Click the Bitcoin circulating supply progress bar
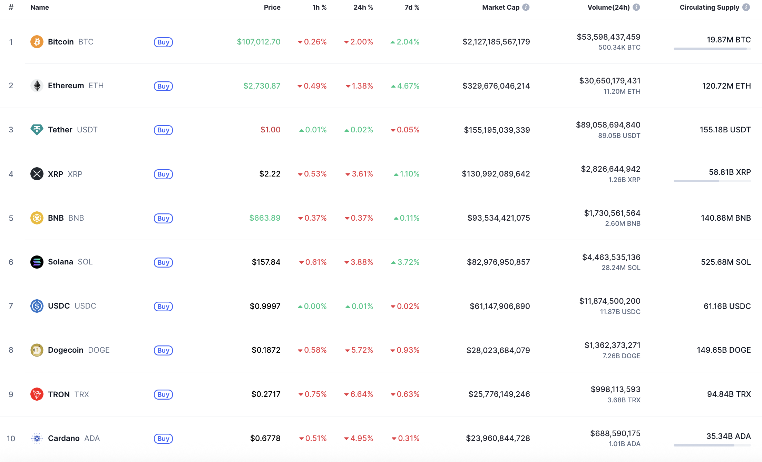Screen dimensions: 762x462 coord(712,49)
